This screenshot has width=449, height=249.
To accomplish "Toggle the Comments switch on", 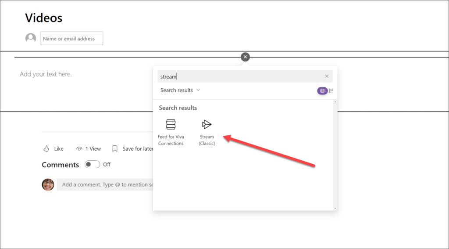I will (x=92, y=164).
